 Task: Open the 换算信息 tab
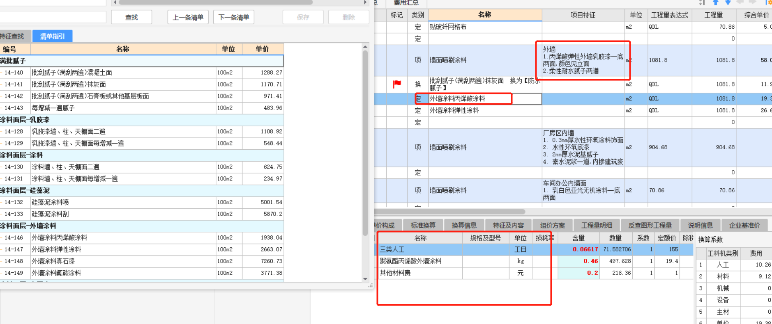(x=464, y=225)
